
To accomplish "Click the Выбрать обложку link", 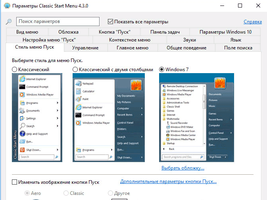I will pyautogui.click(x=183, y=168).
